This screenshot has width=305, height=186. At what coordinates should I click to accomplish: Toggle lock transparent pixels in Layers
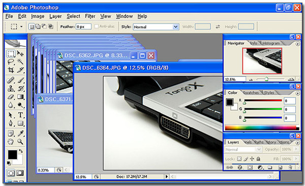point(239,158)
